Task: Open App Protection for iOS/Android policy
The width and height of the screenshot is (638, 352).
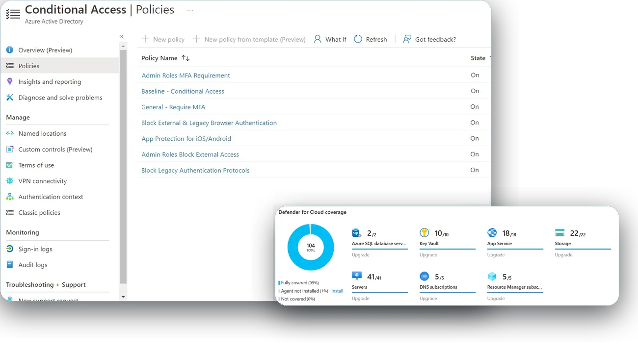Action: point(186,139)
